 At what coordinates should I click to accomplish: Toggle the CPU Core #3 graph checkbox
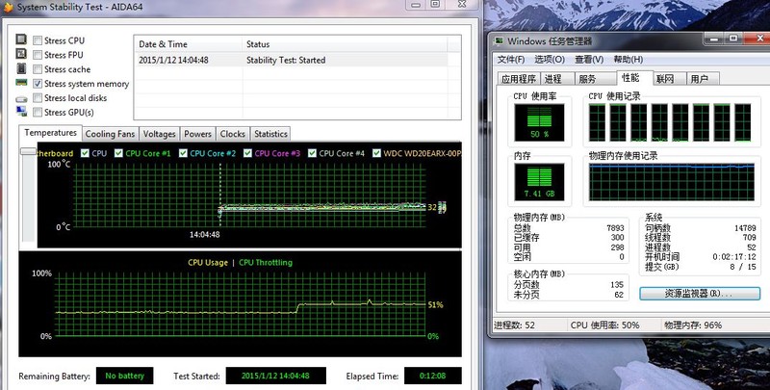247,153
